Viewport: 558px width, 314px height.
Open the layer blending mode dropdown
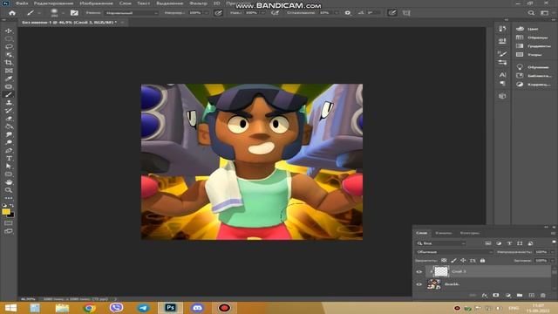pos(454,252)
